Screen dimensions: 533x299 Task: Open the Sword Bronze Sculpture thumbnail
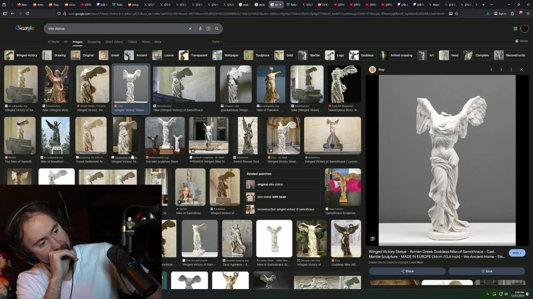pyautogui.click(x=247, y=135)
